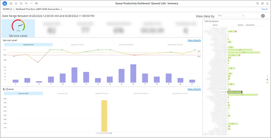
Task: Click the undo arrow icon
Action: click(x=26, y=3)
